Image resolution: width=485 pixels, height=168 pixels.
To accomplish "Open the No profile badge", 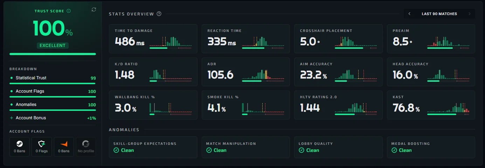I will (x=86, y=147).
